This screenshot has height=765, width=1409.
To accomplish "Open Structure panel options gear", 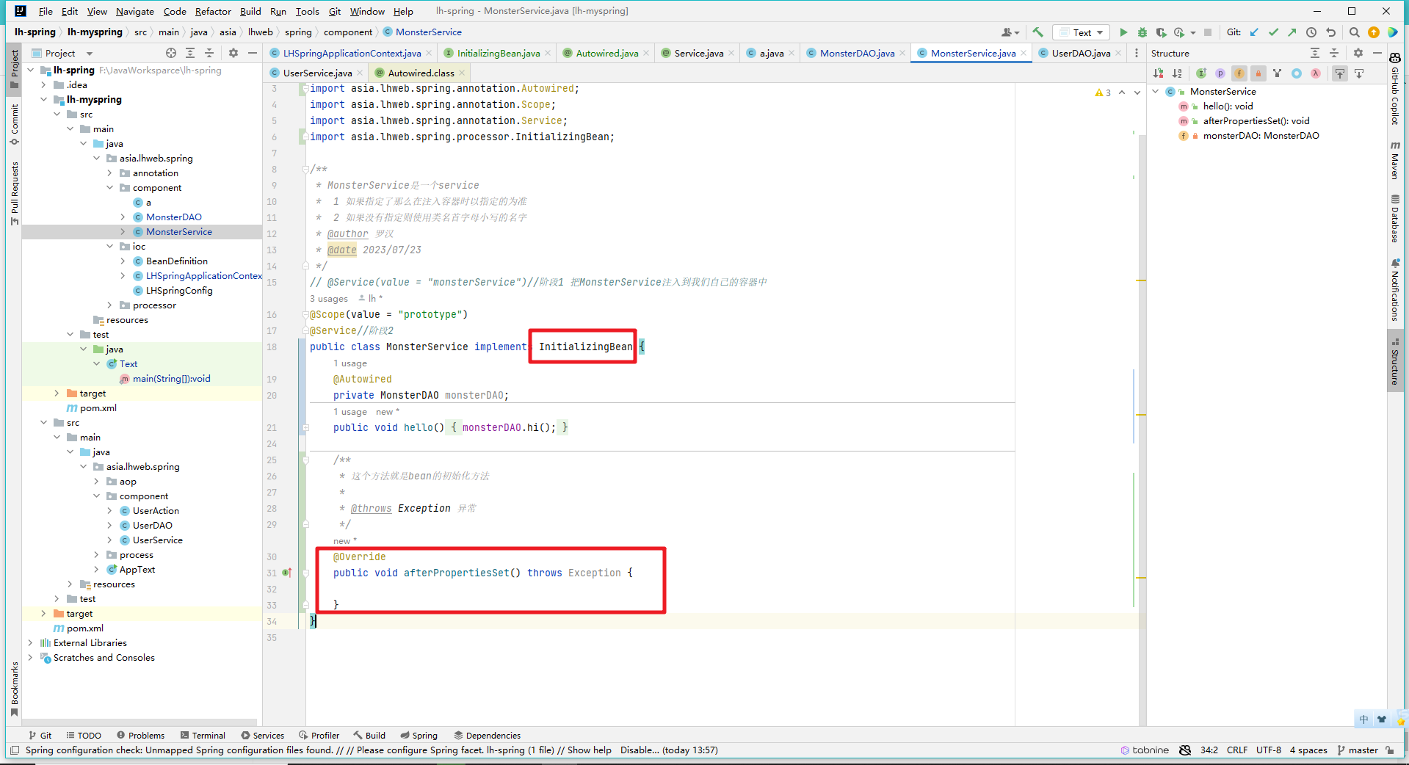I will click(x=1358, y=53).
